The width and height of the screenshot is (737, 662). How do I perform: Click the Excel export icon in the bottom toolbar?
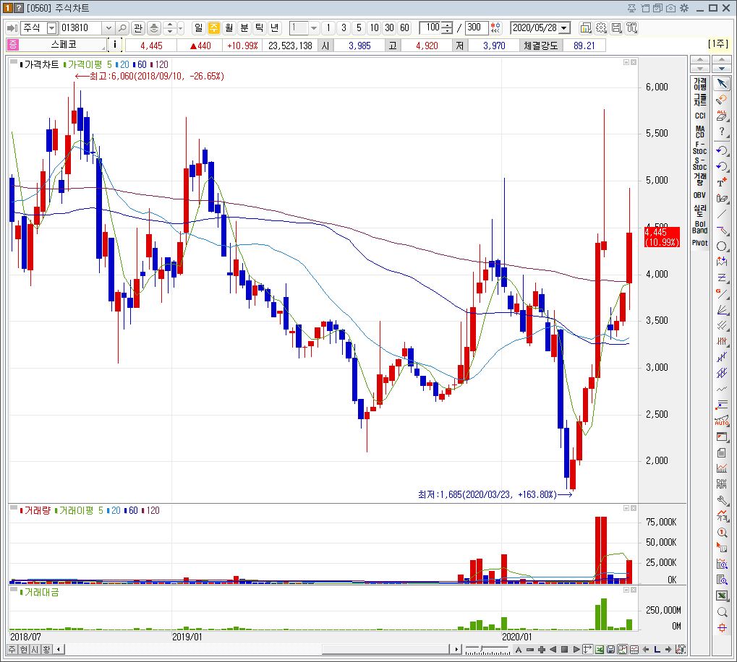[600, 649]
